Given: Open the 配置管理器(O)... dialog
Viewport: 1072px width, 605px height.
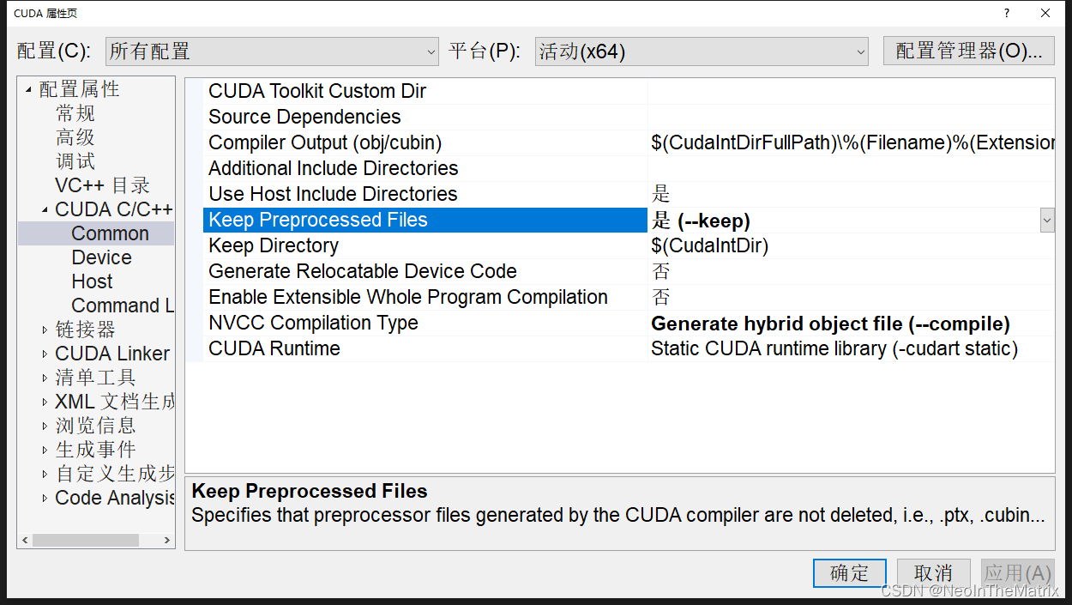Looking at the screenshot, I should click(968, 51).
